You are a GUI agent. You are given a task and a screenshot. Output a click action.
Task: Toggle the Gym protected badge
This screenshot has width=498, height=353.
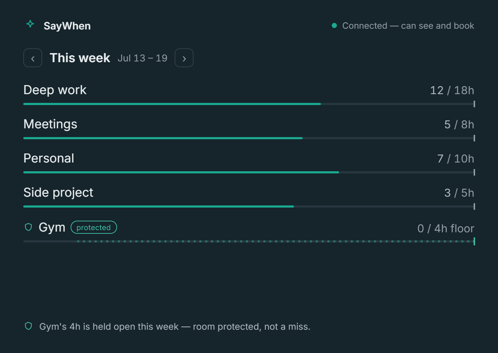(94, 227)
